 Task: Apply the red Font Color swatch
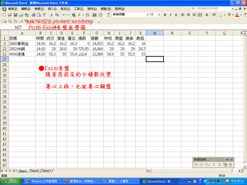[x=237, y=15]
